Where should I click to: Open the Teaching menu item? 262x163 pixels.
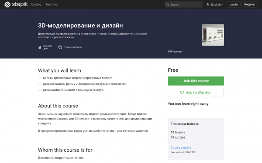pyautogui.click(x=52, y=4)
